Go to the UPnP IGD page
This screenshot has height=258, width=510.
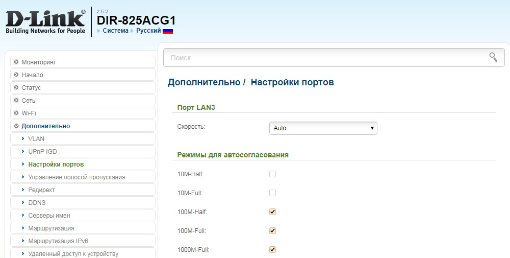tap(42, 151)
